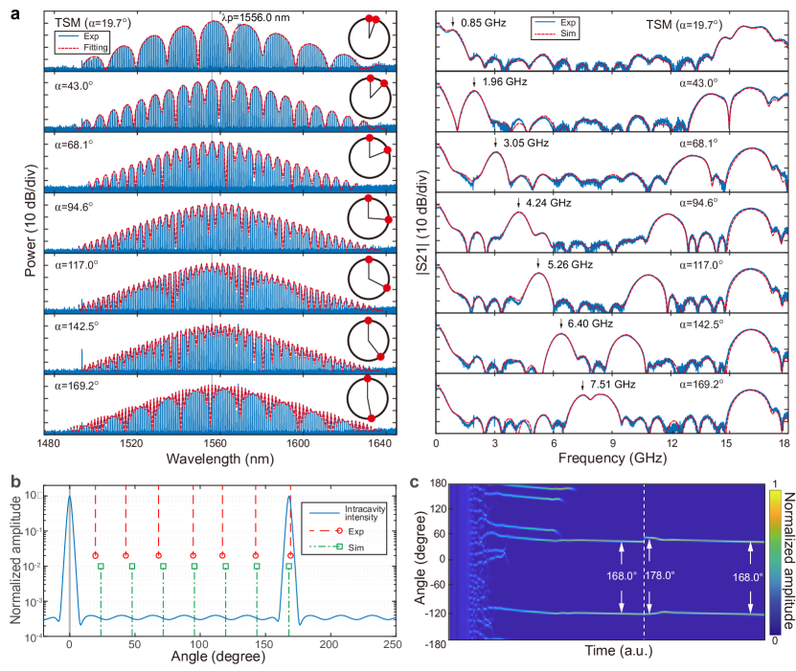The image size is (796, 671).
Task: Click the small arrow marker in α=169.2° frequency plot
Action: coord(582,385)
